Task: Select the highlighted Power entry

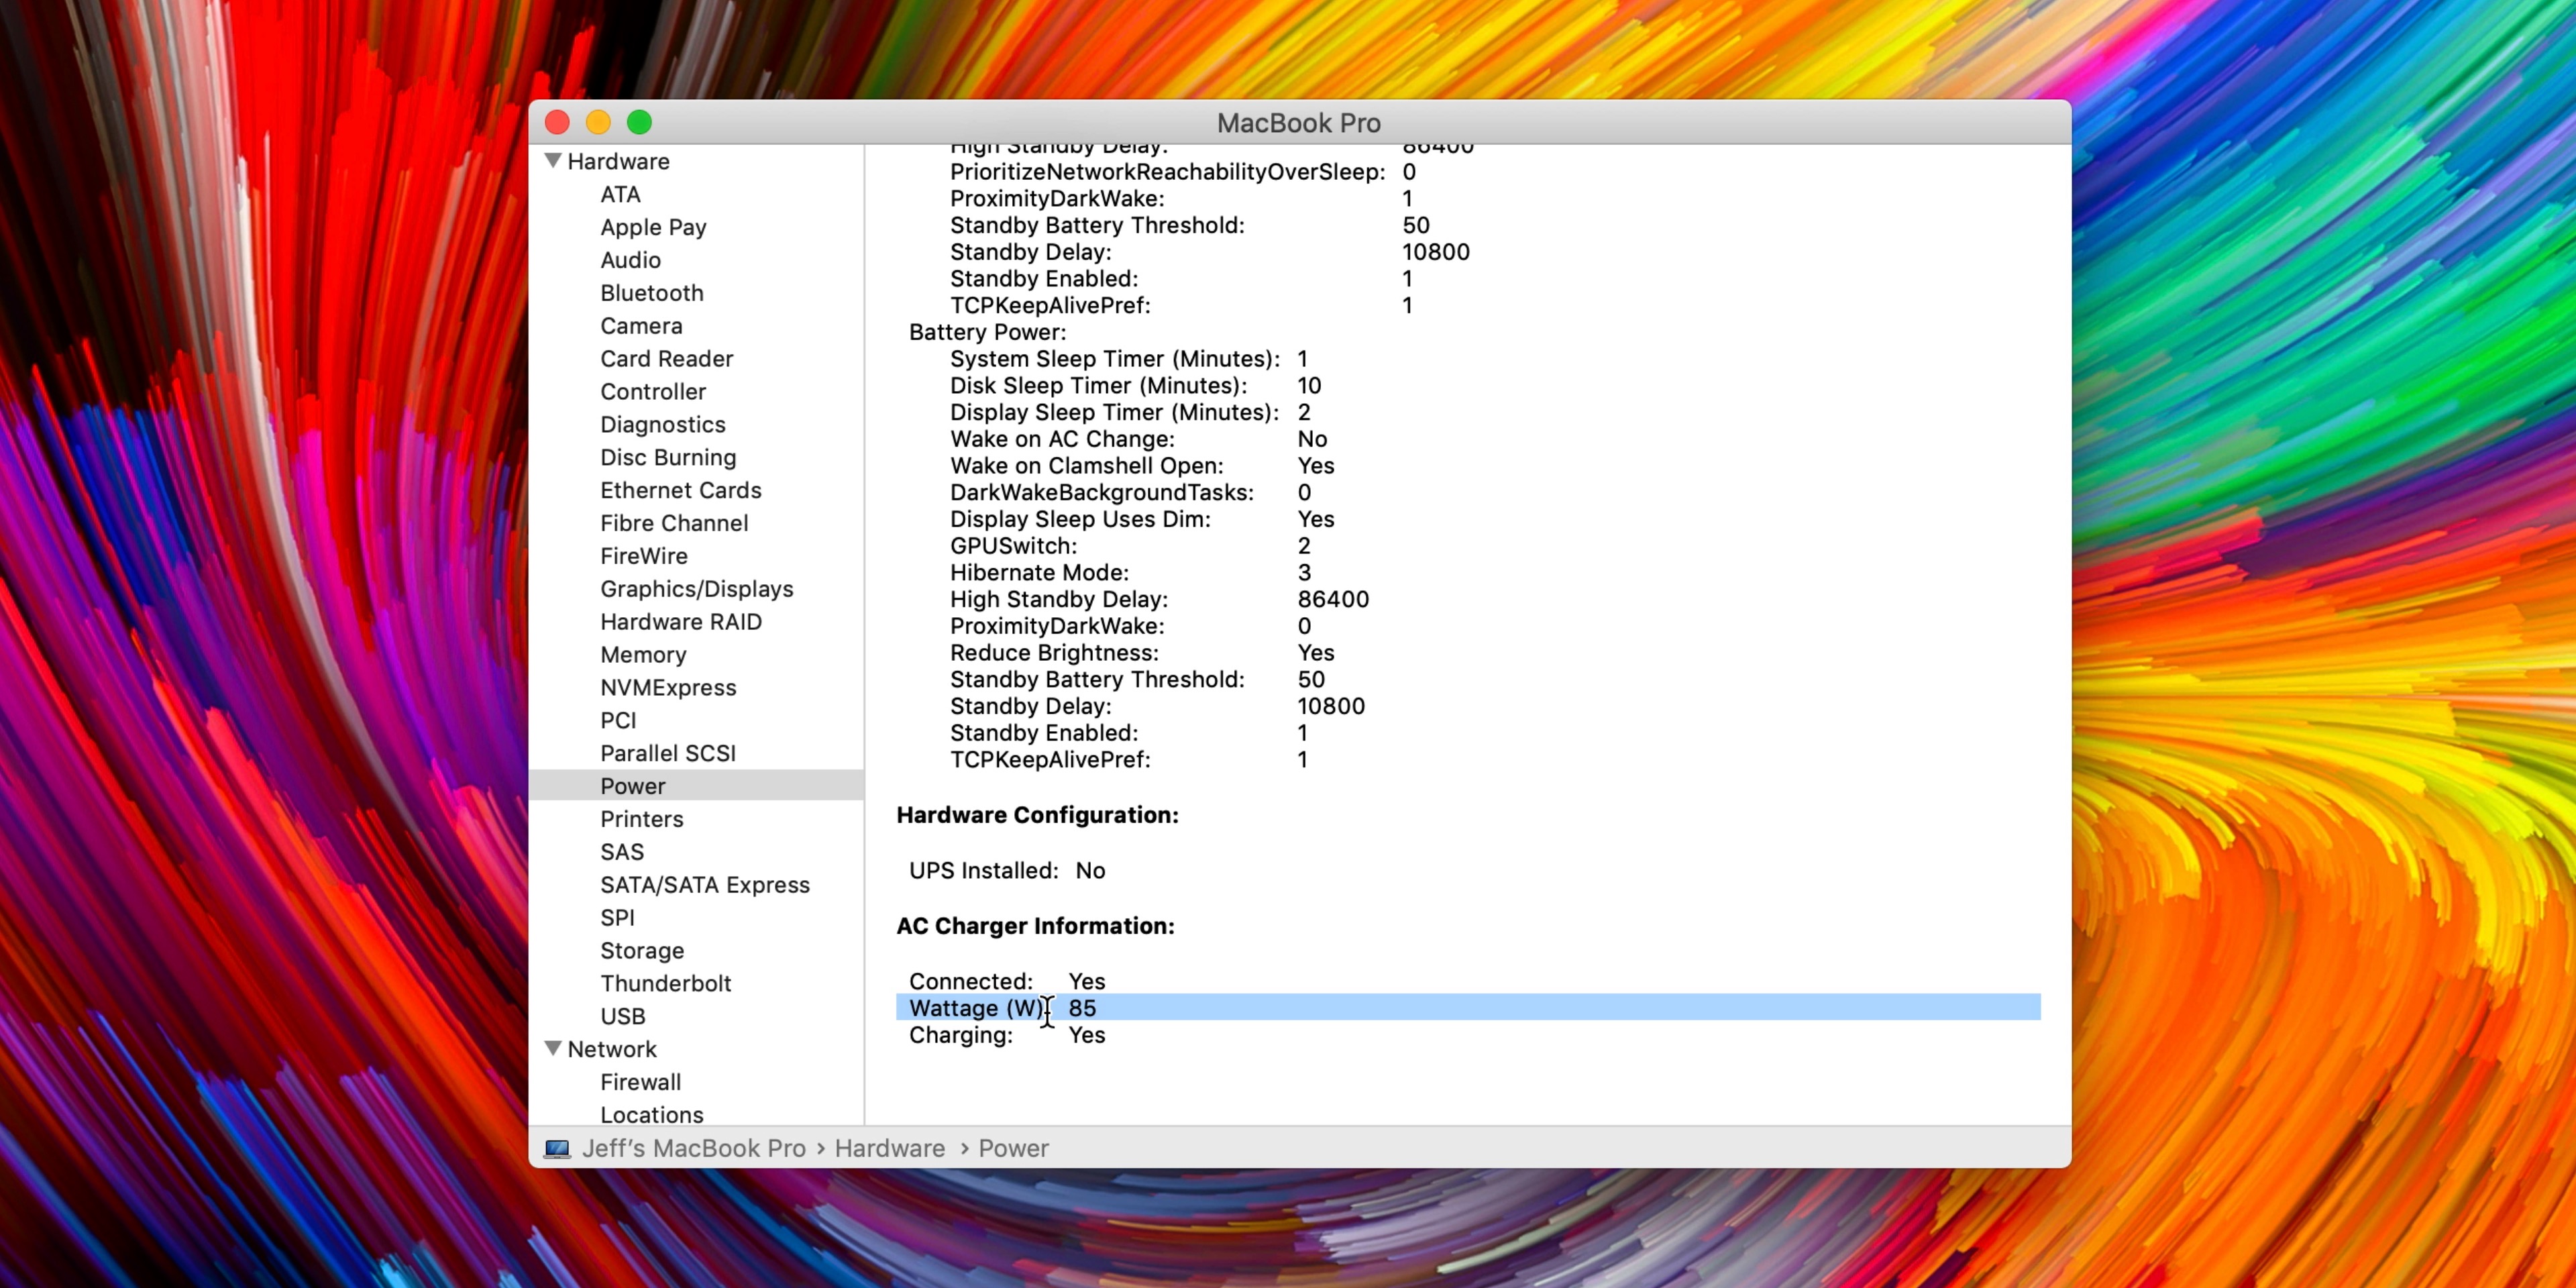Action: click(x=696, y=786)
